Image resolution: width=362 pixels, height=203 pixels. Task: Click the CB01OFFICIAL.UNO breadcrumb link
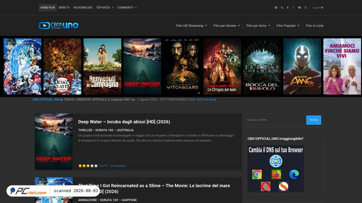[46, 99]
